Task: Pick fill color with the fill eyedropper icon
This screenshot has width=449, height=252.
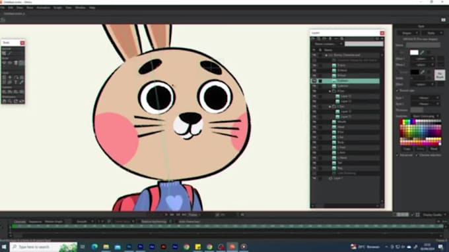Action: click(x=423, y=53)
